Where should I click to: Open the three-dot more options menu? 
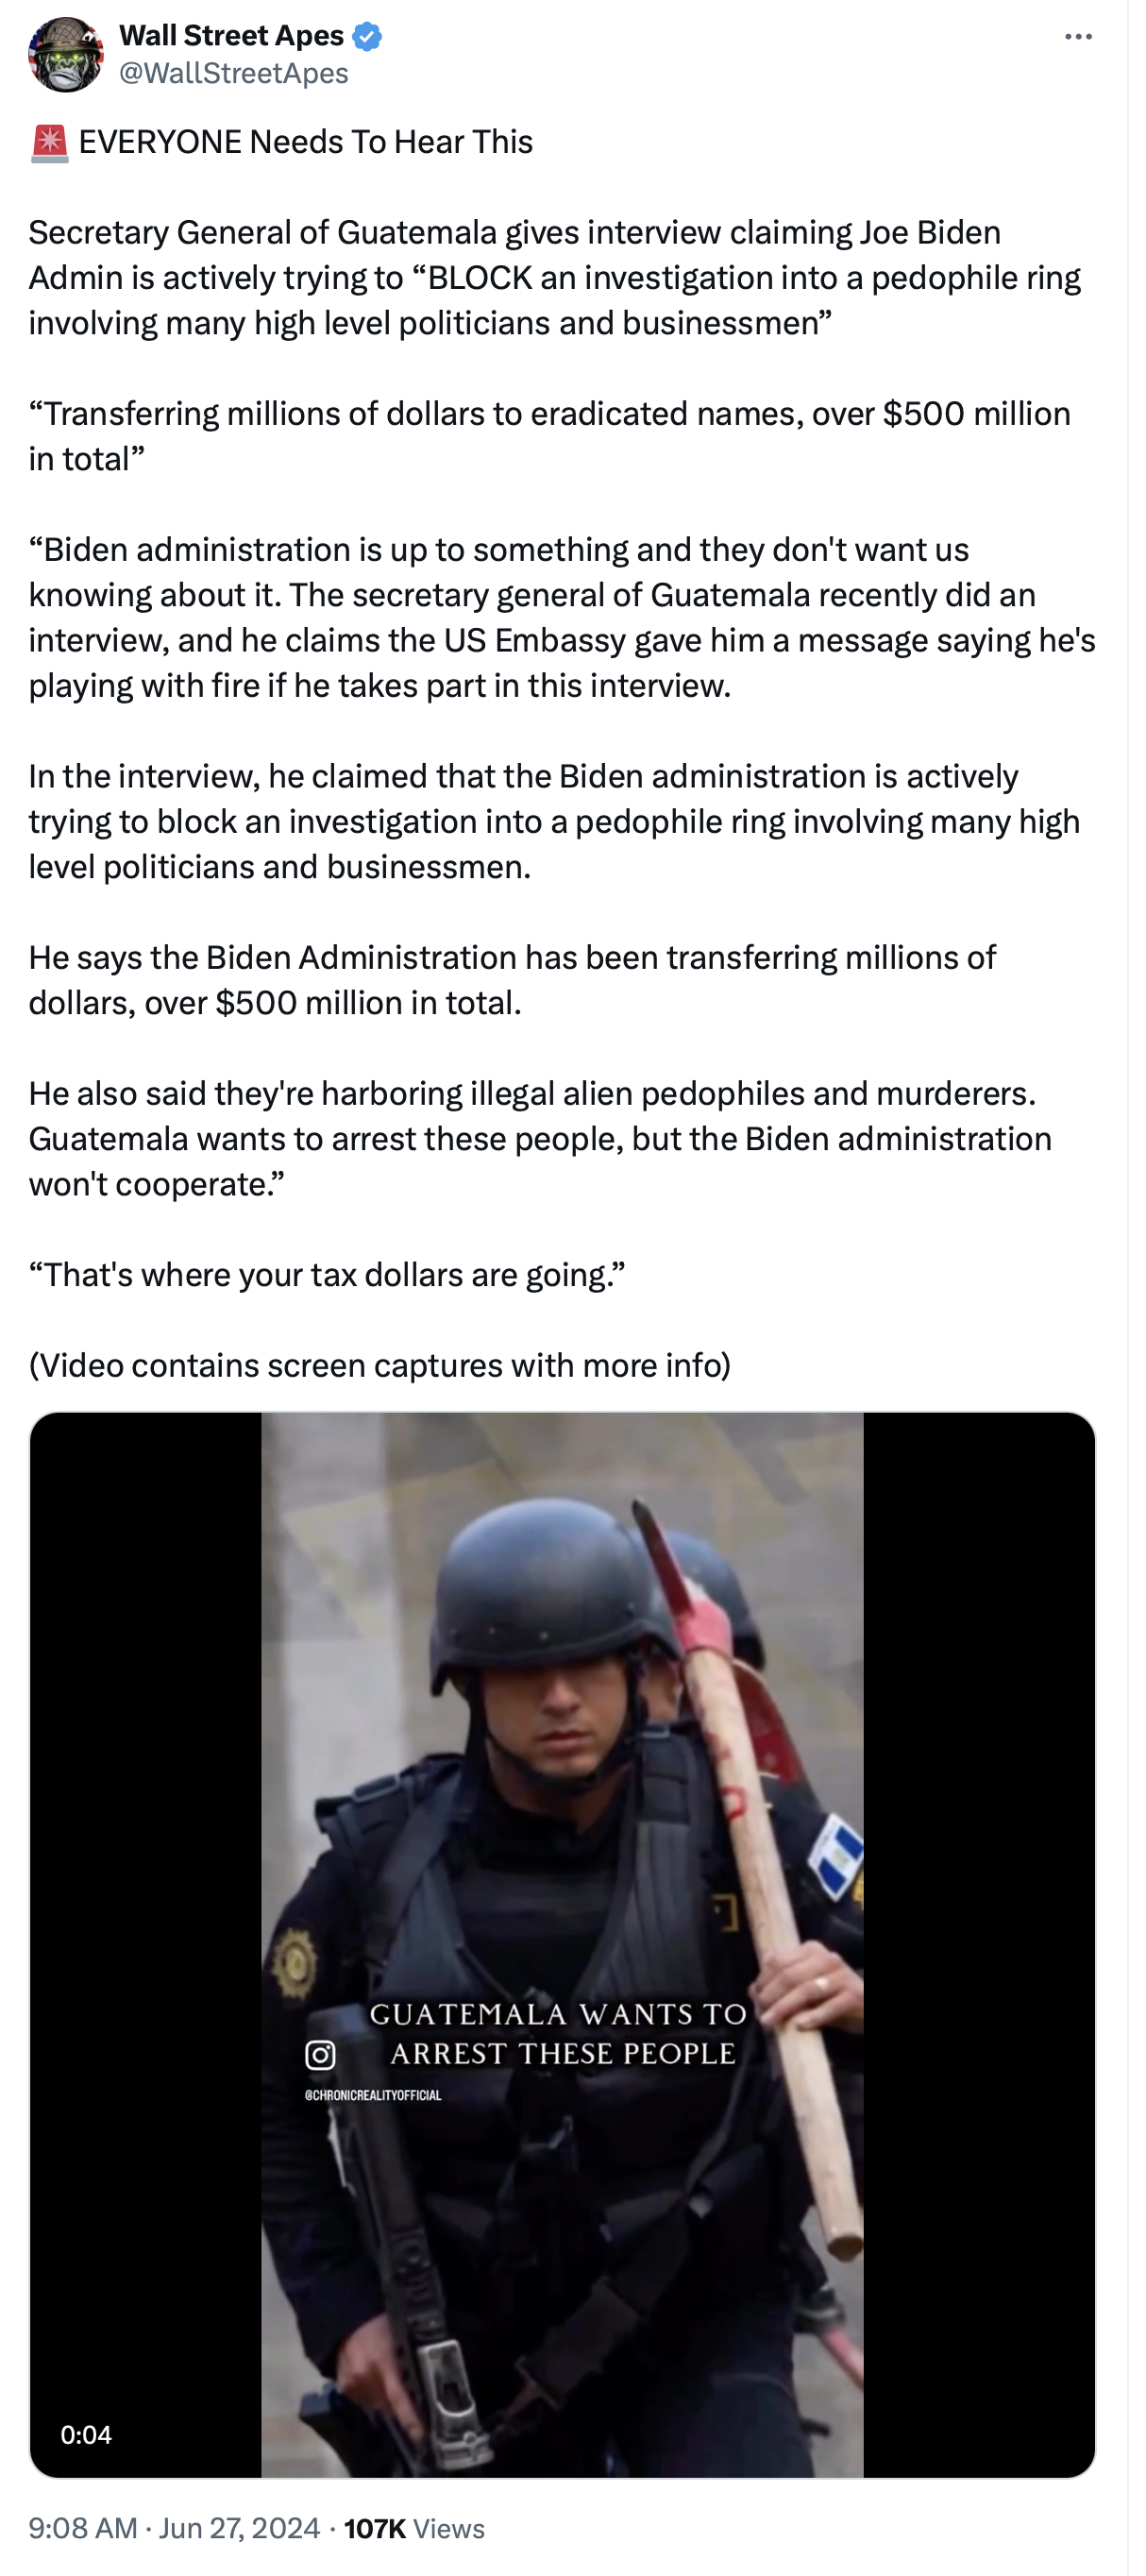[1078, 37]
